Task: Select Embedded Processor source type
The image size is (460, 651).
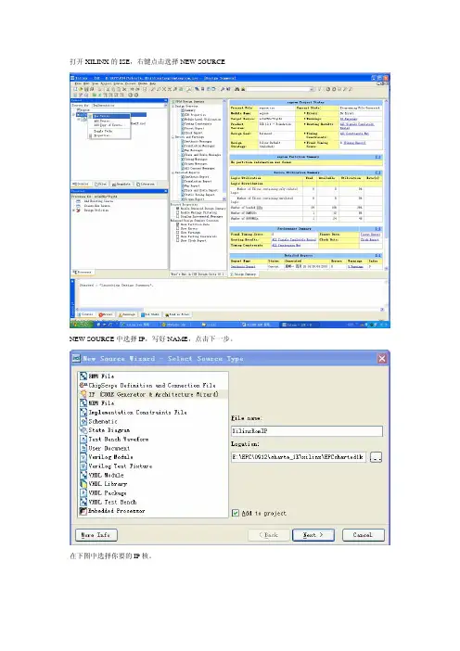Action: tap(112, 511)
